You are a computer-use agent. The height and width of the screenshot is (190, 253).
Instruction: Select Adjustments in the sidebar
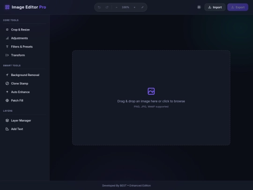click(x=24, y=38)
